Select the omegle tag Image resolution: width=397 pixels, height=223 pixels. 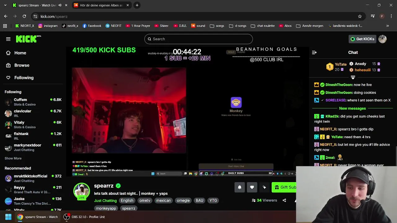click(x=183, y=200)
